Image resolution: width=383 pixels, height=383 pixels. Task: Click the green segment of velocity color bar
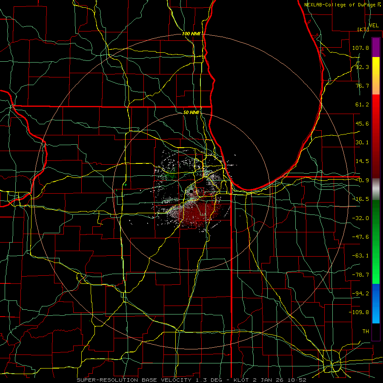tap(376, 242)
